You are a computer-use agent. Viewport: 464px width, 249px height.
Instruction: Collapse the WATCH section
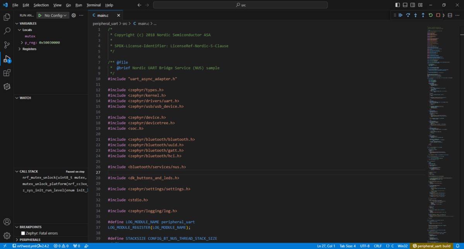pos(16,98)
